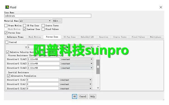This screenshot has width=169, height=105.
Task: Click the Cancel button
Action: [83, 96]
